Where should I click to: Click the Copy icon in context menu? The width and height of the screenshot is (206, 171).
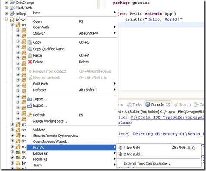pos(30,42)
